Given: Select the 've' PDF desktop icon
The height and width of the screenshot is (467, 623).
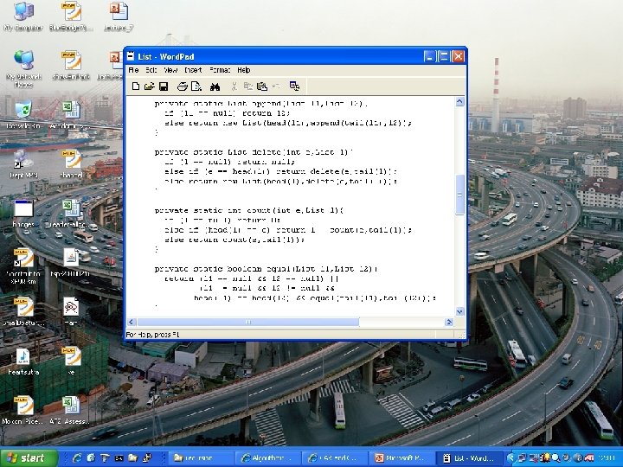Looking at the screenshot, I should coord(72,361).
